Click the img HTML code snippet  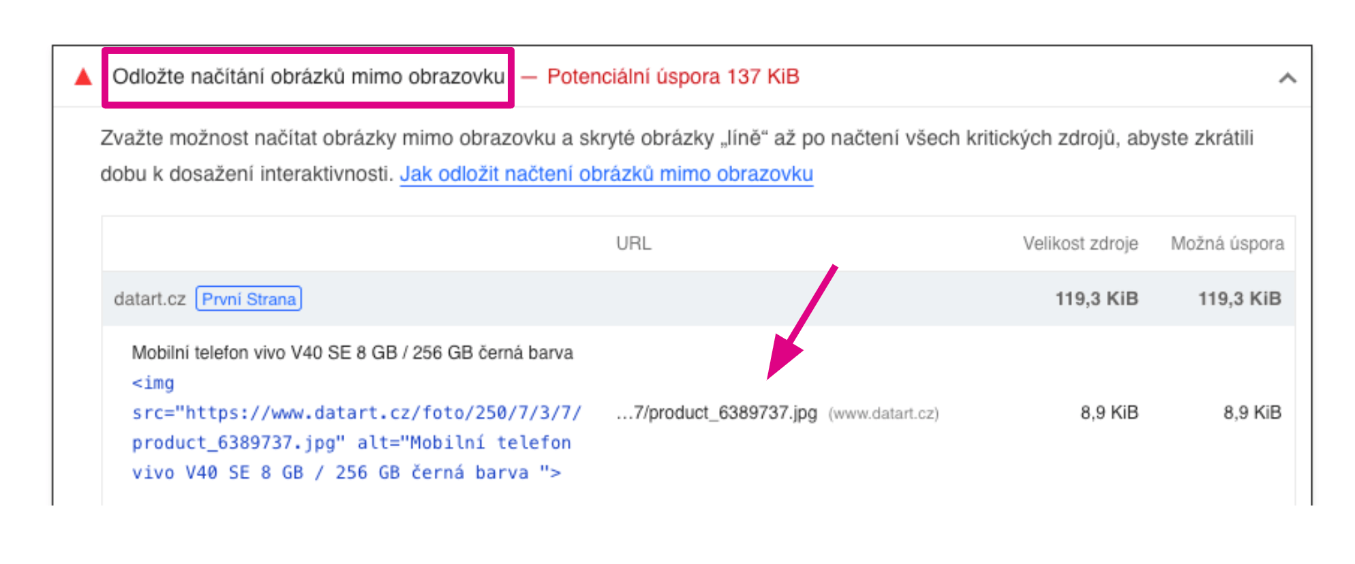[354, 428]
